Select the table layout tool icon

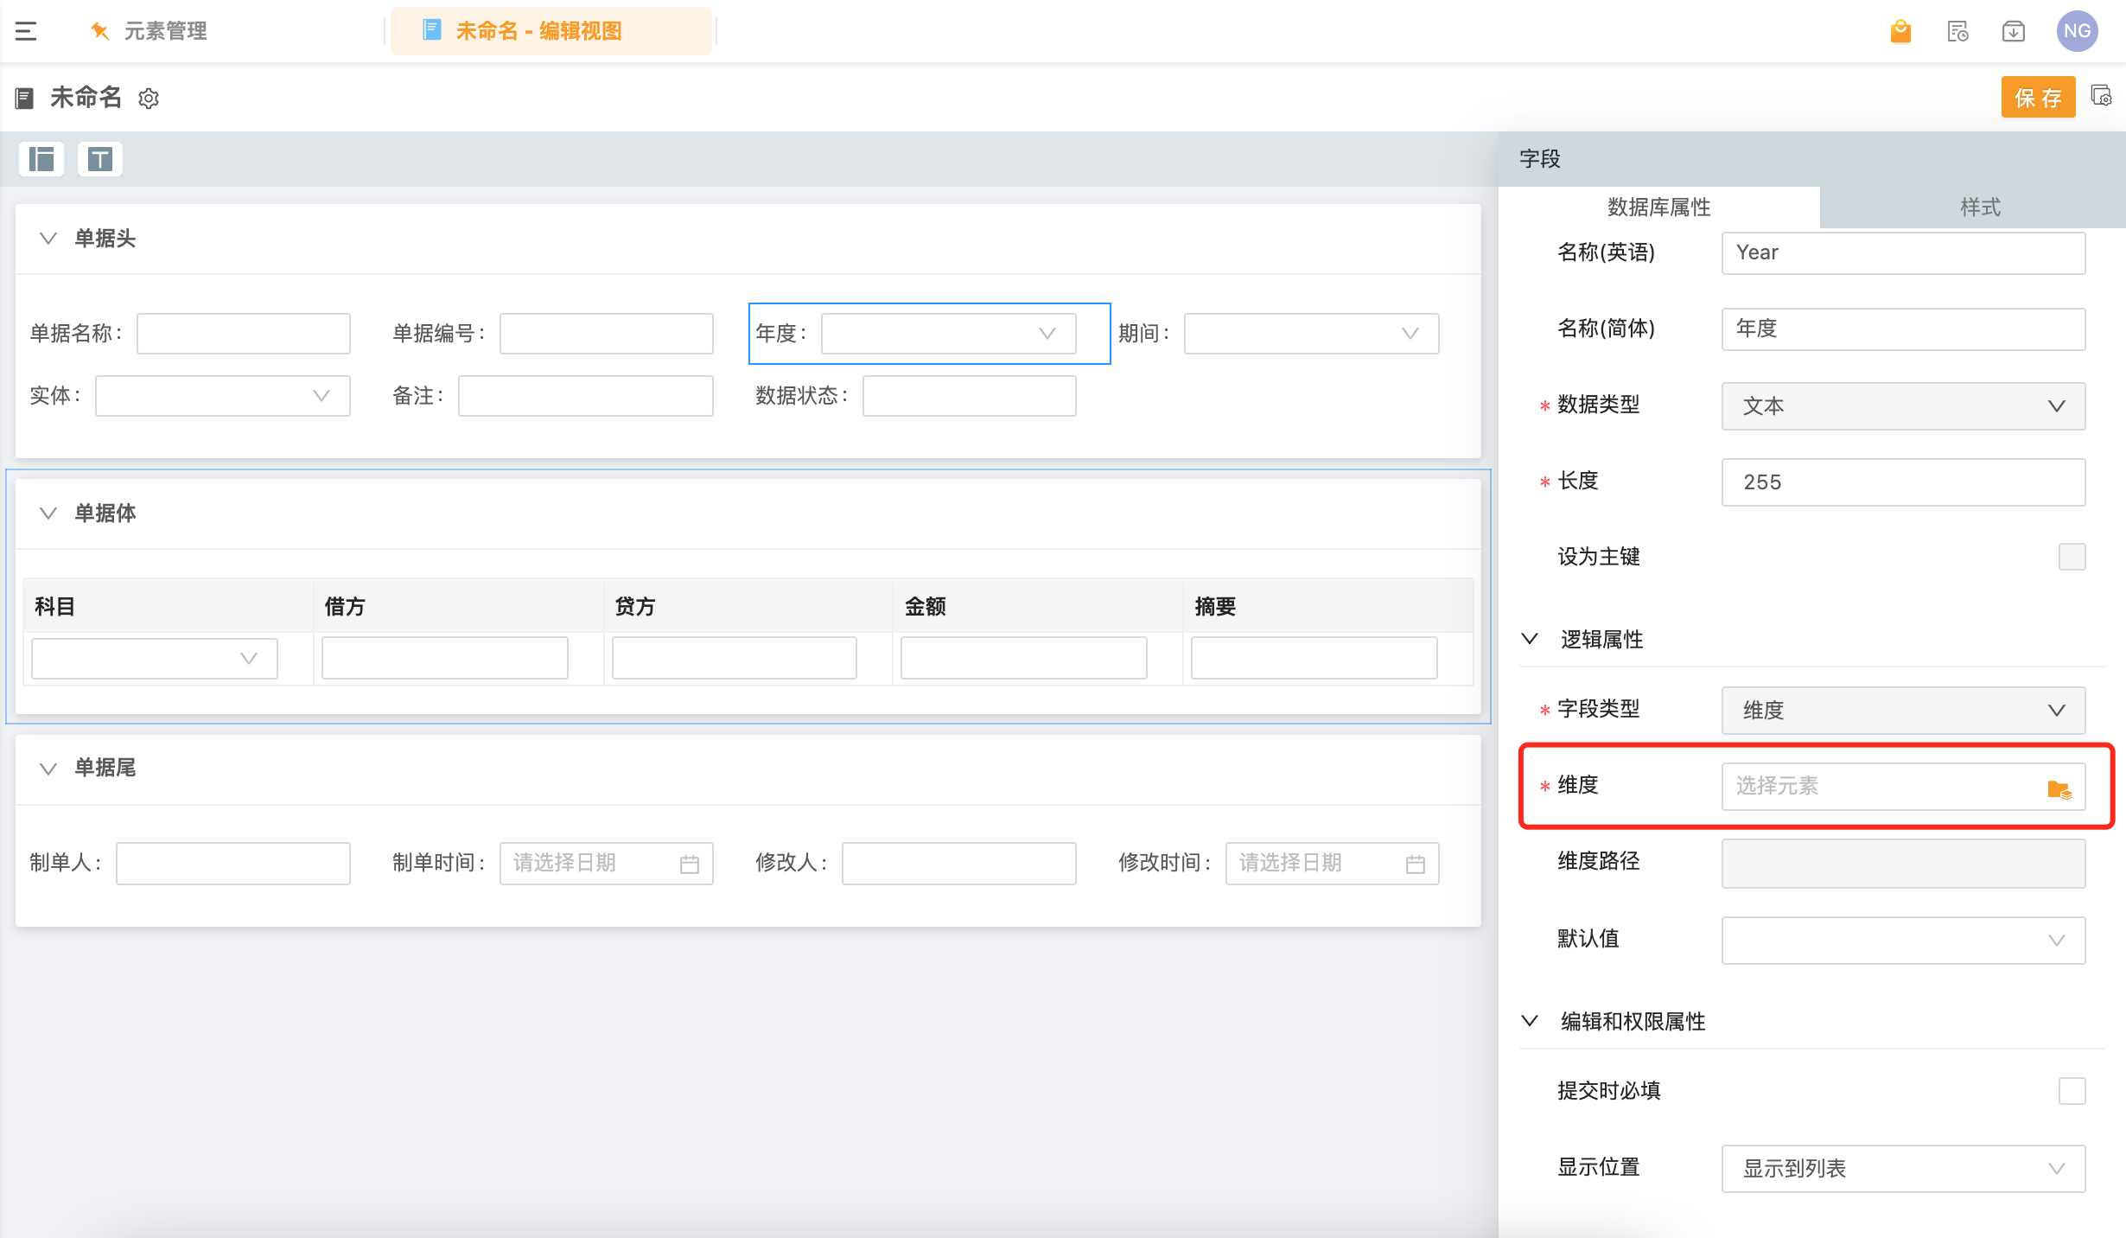(41, 159)
